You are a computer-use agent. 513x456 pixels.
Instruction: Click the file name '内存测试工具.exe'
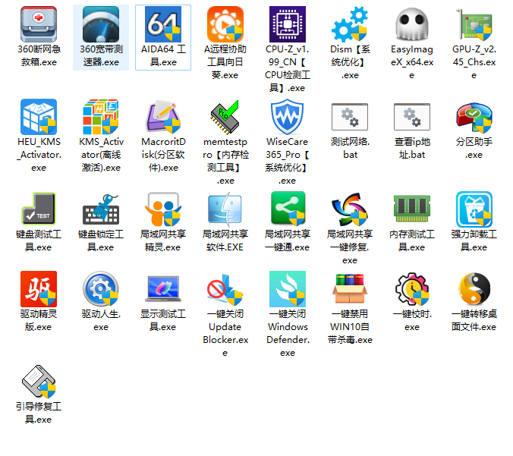pos(411,241)
